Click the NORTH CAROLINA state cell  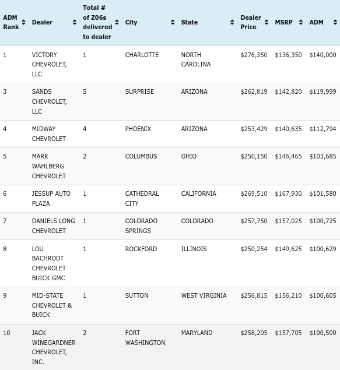pos(196,59)
